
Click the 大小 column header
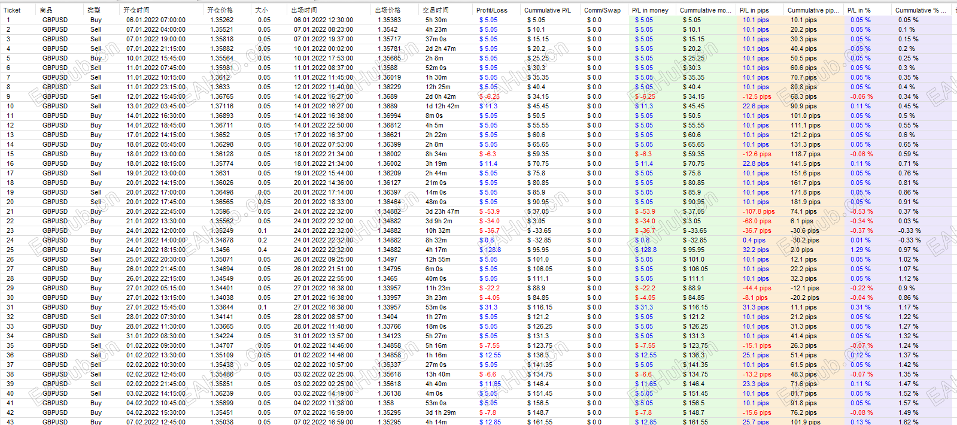[262, 10]
